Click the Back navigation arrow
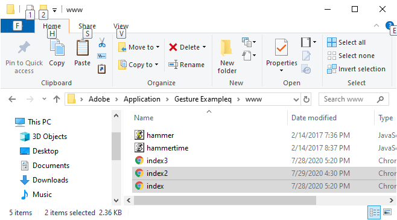 click(12, 99)
